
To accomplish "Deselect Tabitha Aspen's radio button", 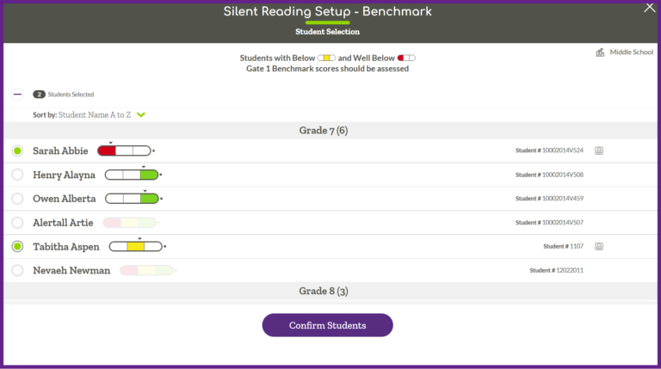I will click(x=17, y=246).
